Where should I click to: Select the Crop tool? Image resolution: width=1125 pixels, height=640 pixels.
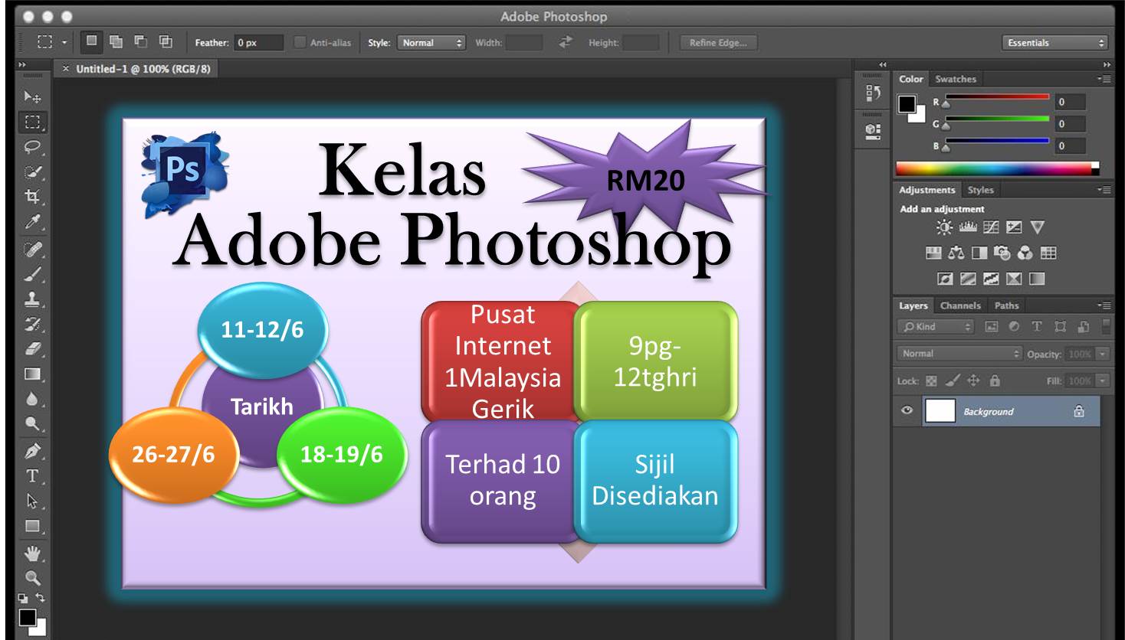pos(32,196)
